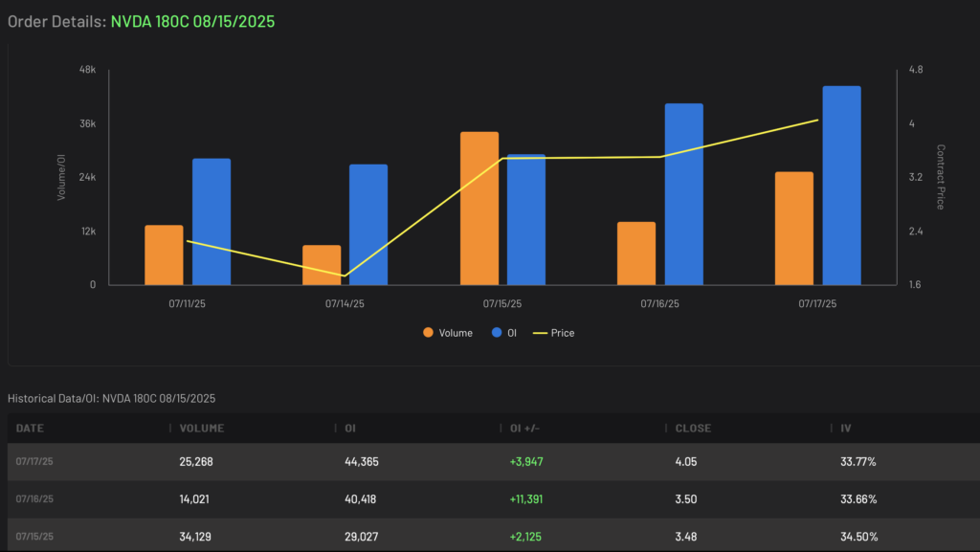Click close price 3.50
980x552 pixels.
click(685, 499)
